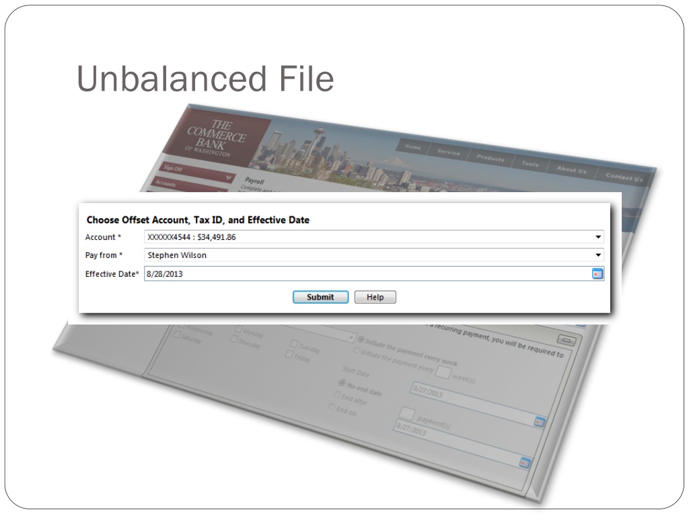Screen dimensions: 689x516
Task: Open the Tools navigation tab
Action: pos(530,164)
